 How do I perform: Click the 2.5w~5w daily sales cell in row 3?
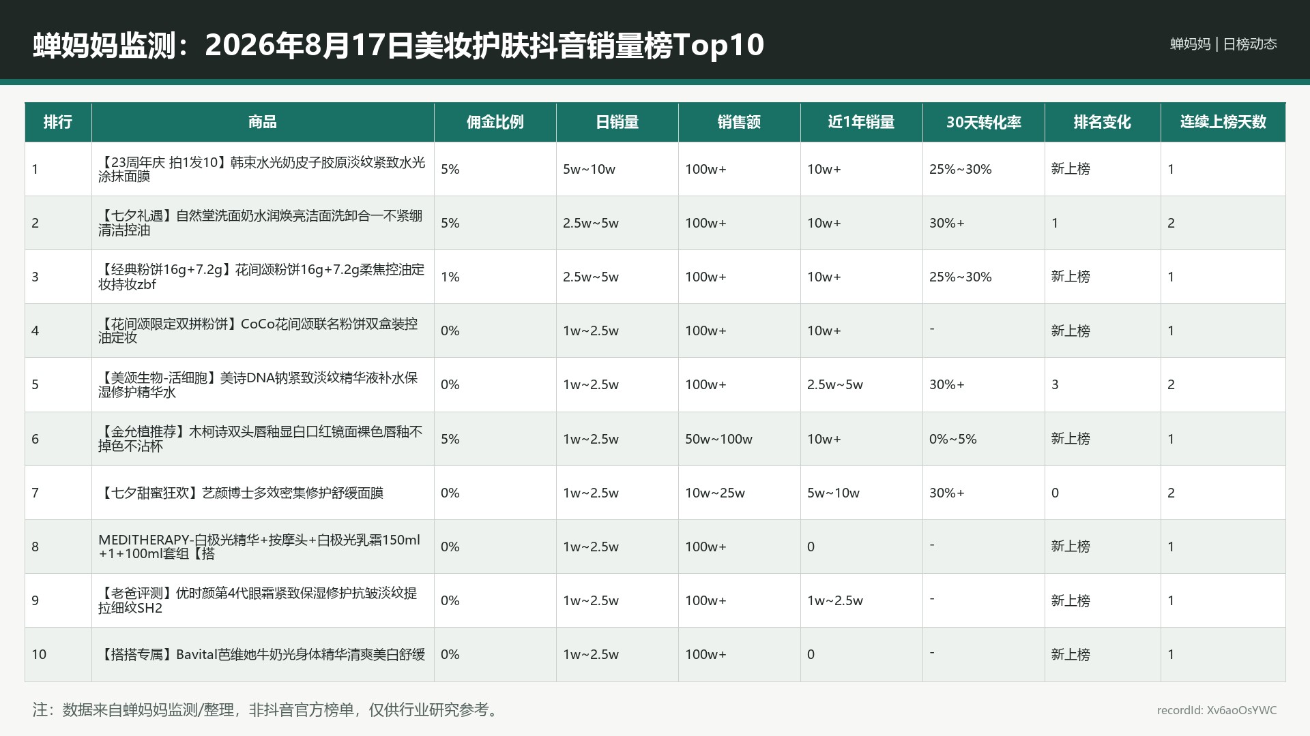click(617, 277)
